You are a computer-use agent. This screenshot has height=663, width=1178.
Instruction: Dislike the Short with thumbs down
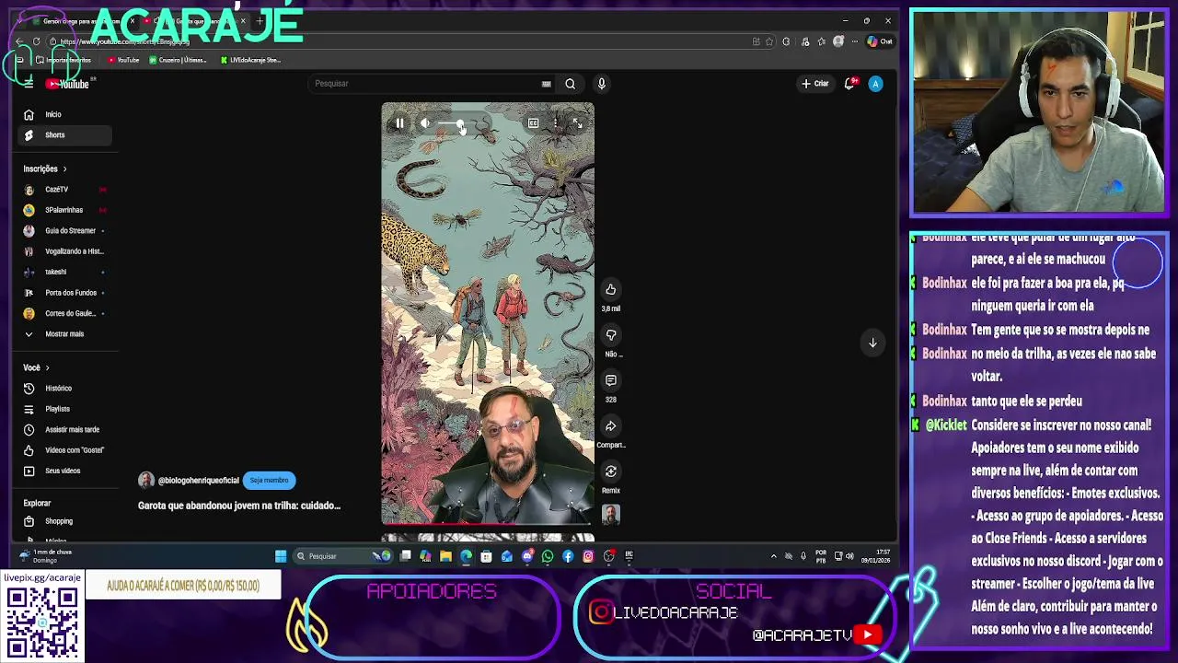point(610,335)
